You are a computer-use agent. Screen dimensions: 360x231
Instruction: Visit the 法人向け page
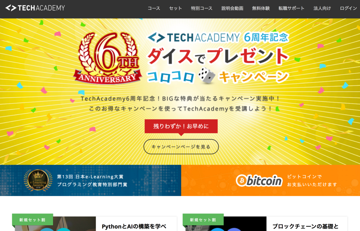322,8
